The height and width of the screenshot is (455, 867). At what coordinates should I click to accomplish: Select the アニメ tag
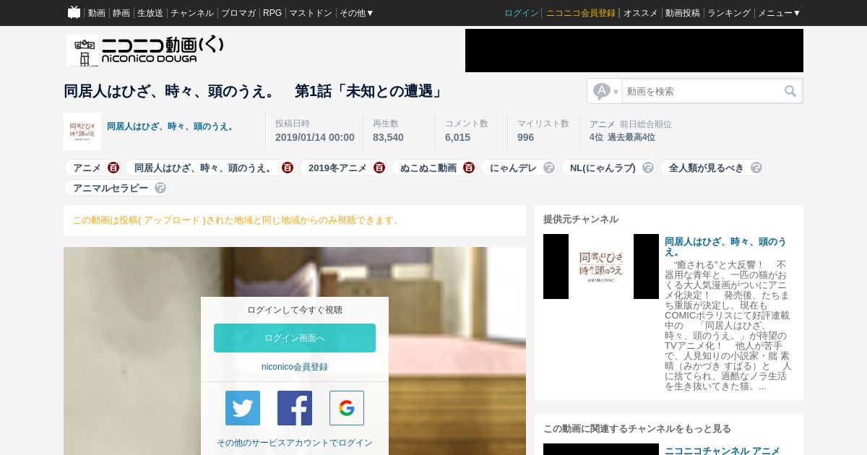[x=87, y=168]
